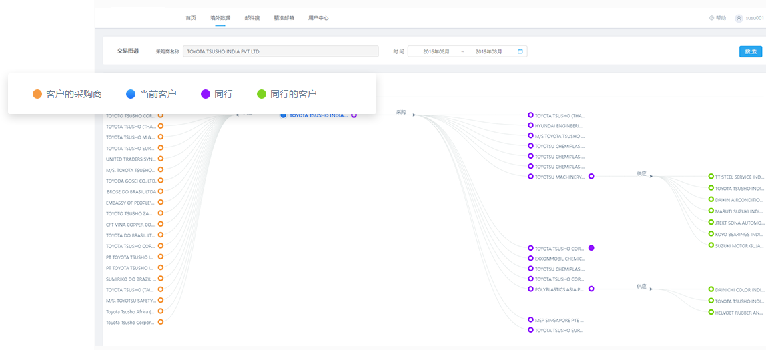Toggle the 同行 legend item
The image size is (766, 350).
[216, 94]
